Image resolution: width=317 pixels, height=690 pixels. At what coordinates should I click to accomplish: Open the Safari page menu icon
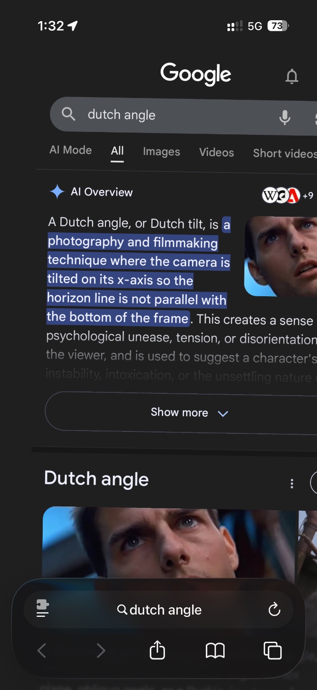click(x=43, y=609)
